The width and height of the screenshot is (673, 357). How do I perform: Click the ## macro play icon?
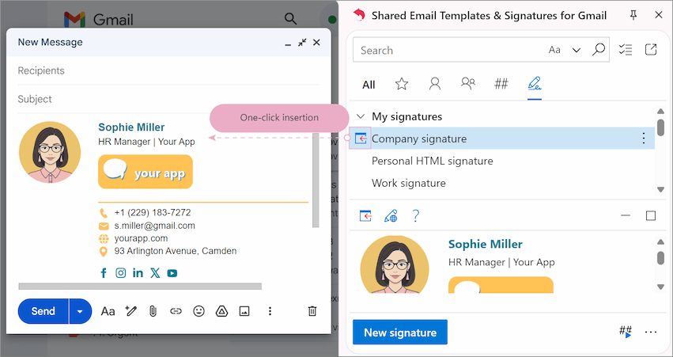pyautogui.click(x=626, y=332)
